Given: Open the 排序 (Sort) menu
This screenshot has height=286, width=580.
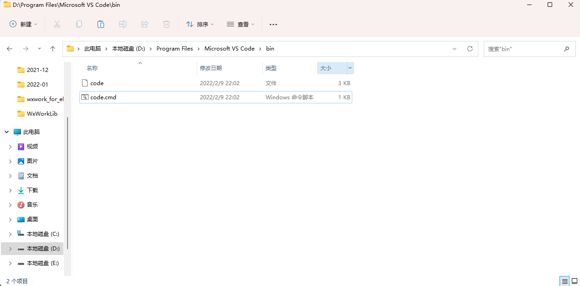Looking at the screenshot, I should (x=200, y=24).
